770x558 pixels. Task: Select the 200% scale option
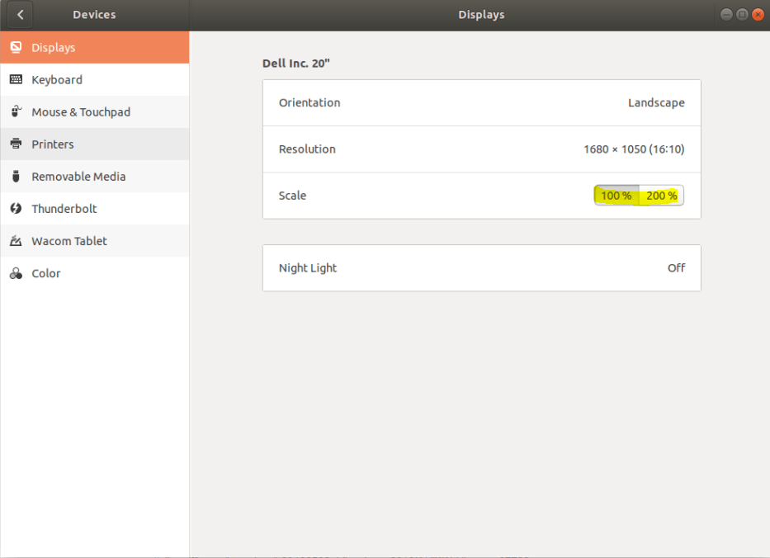point(660,196)
